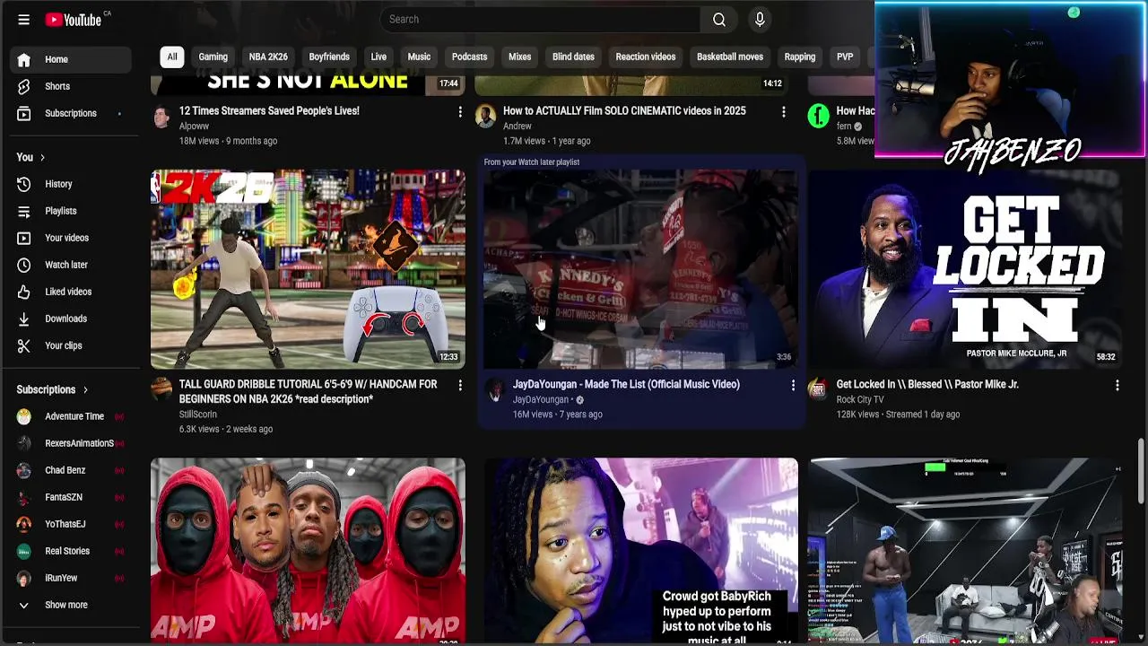Play 2K26 dribble tutorial thumbnail
Image resolution: width=1148 pixels, height=646 pixels.
point(308,269)
